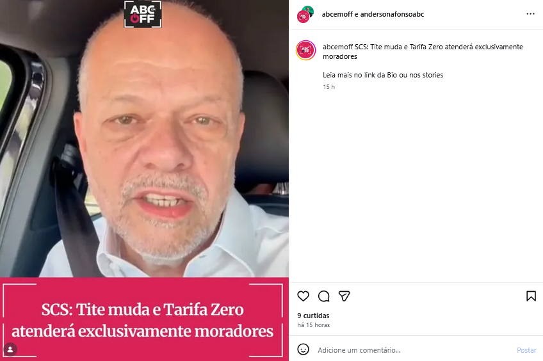Screen dimensions: 543x361
Task: Click the 'há 15 horas' timestamp
Action: coord(313,325)
